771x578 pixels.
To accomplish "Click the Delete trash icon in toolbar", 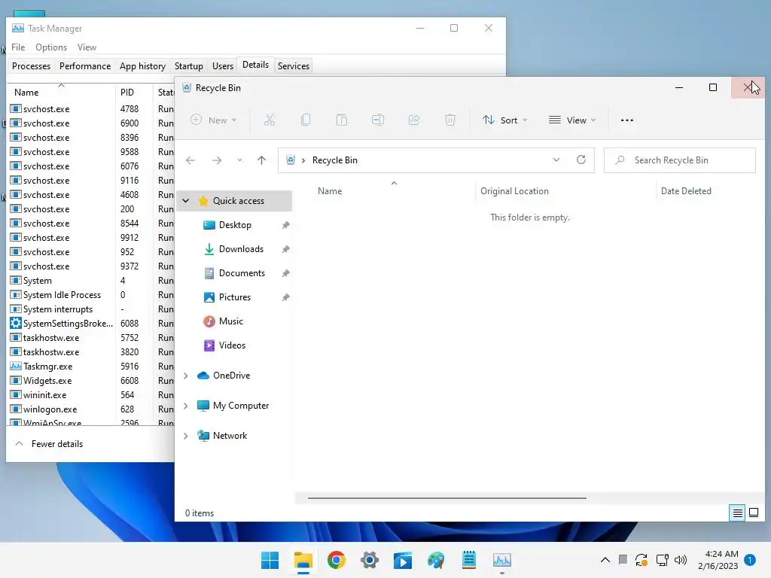I will click(x=450, y=120).
